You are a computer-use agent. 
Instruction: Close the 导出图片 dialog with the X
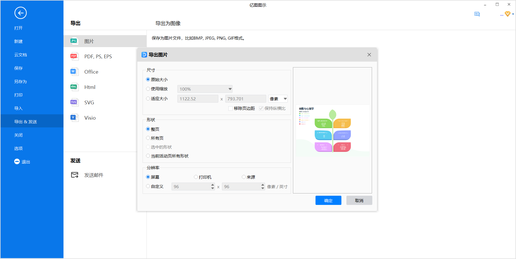pyautogui.click(x=369, y=55)
